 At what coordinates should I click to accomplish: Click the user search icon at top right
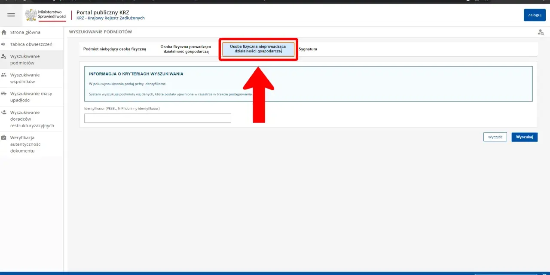(541, 32)
